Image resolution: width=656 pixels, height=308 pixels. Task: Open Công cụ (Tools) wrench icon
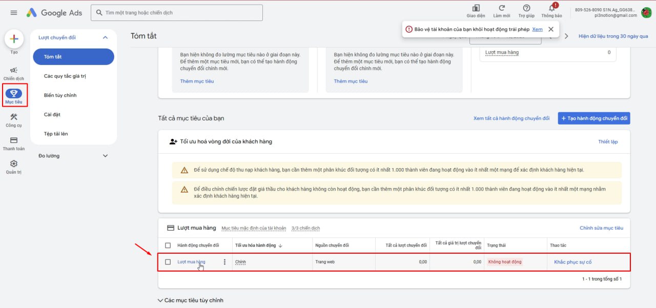pyautogui.click(x=14, y=117)
